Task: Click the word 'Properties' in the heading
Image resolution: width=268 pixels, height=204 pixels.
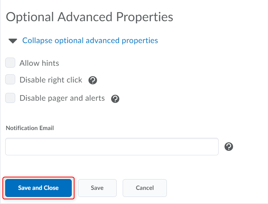Action: pyautogui.click(x=144, y=17)
